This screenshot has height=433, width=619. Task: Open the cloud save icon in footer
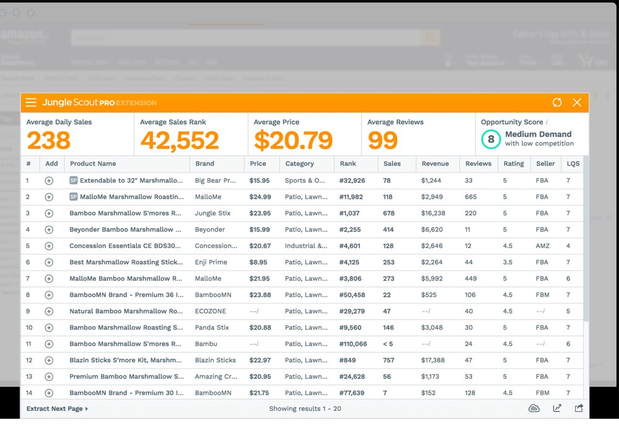coord(534,408)
